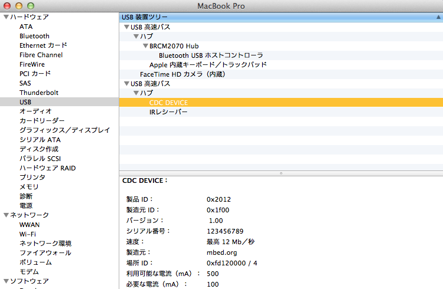Select Apple 内蔵キーボード／トラックパッド
The height and width of the screenshot is (289, 443).
tap(208, 65)
